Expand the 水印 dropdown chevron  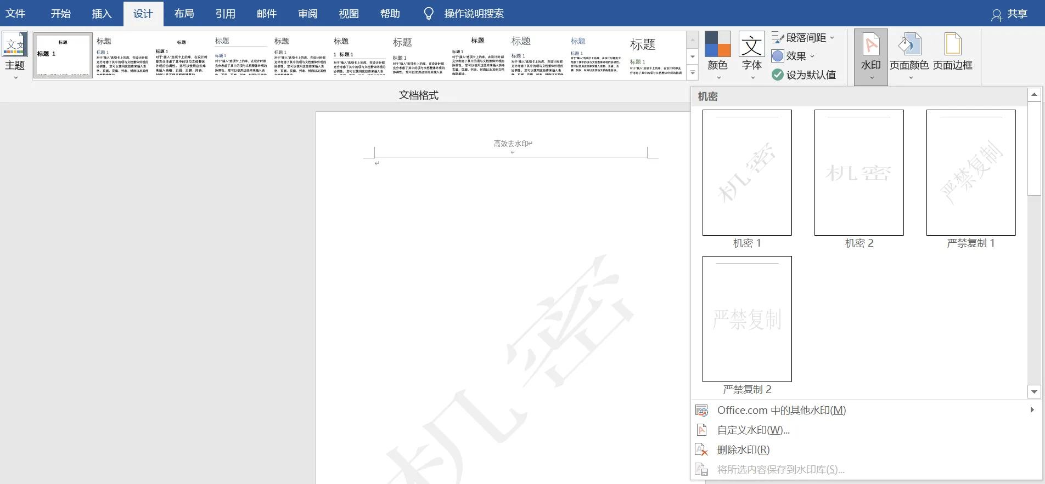871,78
